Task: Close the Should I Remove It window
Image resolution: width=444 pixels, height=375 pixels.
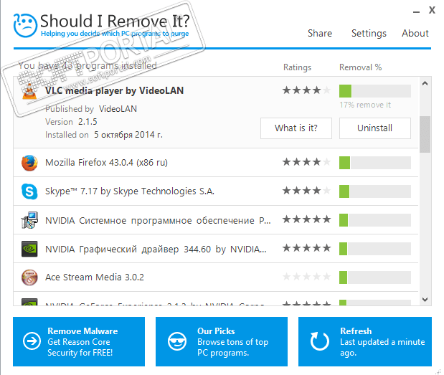Action: 432,11
